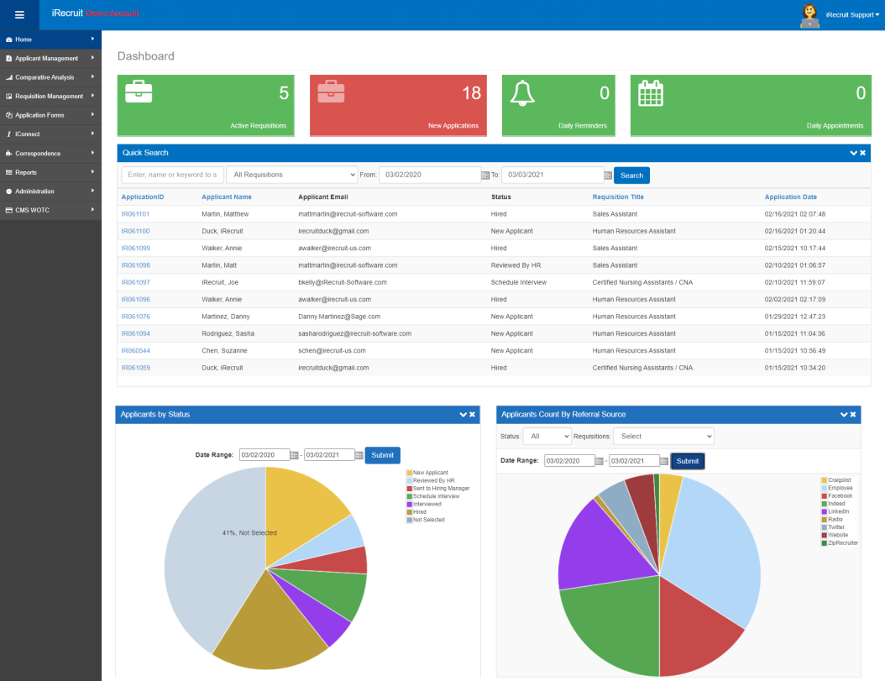The image size is (885, 681).
Task: Expand the Applicant Management menu
Action: tap(50, 58)
